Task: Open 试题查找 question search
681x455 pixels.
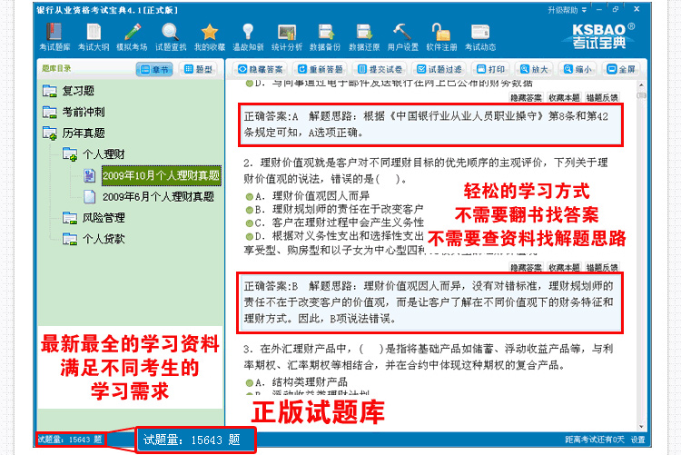Action: click(171, 36)
